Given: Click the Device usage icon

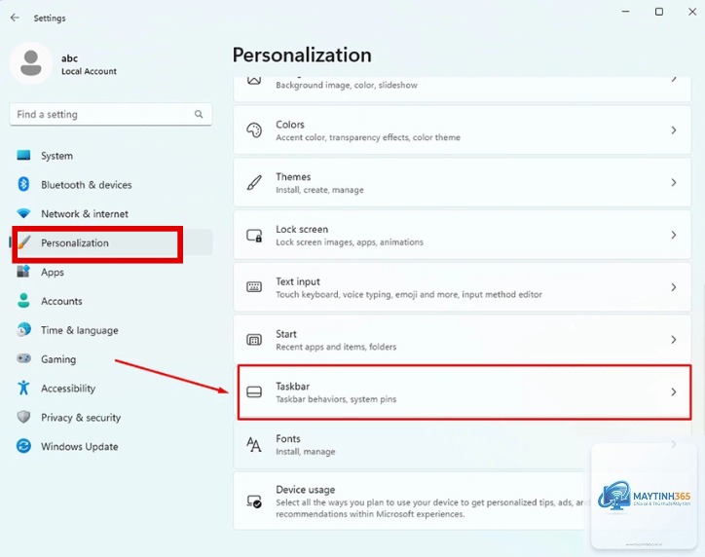Looking at the screenshot, I should click(254, 501).
